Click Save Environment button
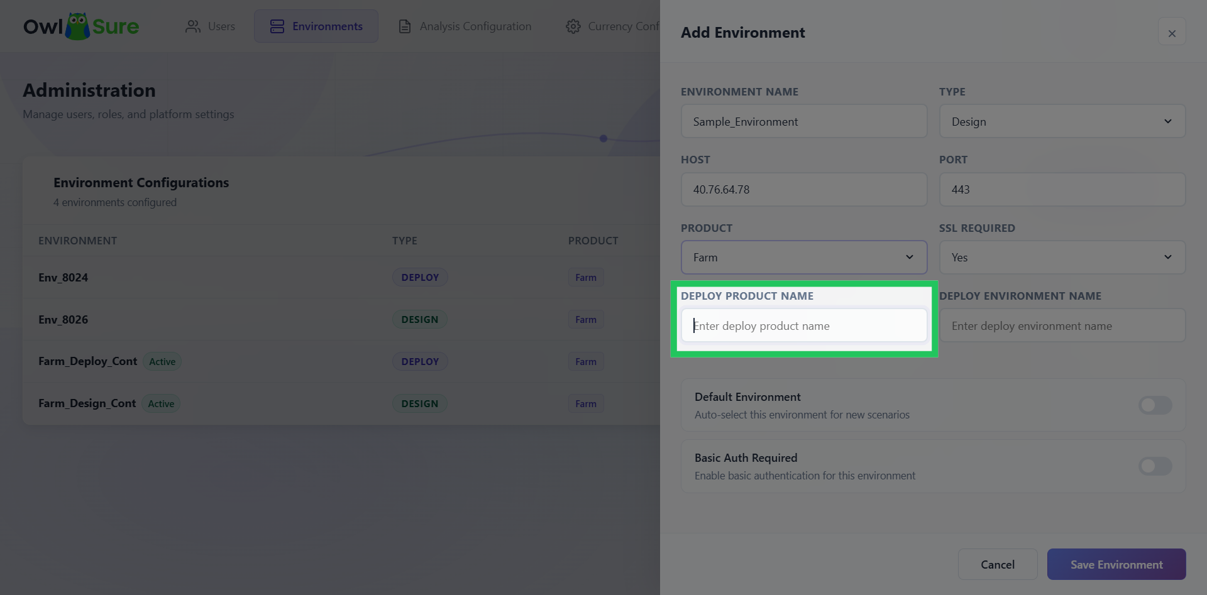This screenshot has height=595, width=1207. click(x=1116, y=564)
